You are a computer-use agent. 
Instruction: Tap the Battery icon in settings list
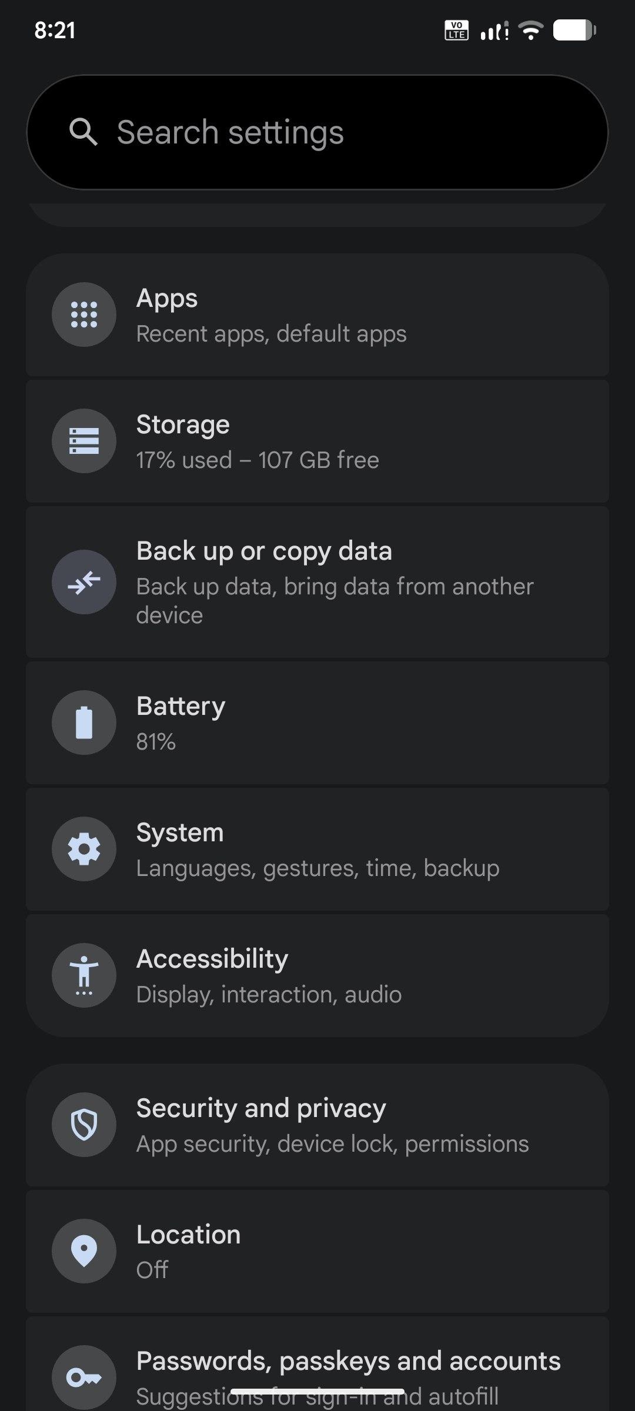(x=84, y=723)
